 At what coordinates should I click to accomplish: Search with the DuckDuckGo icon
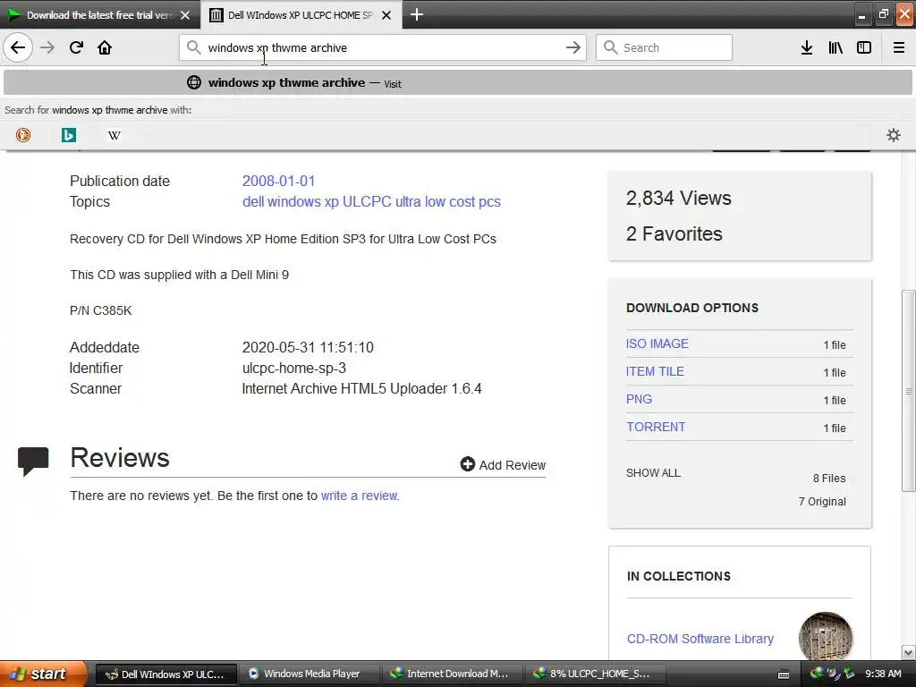coord(22,135)
